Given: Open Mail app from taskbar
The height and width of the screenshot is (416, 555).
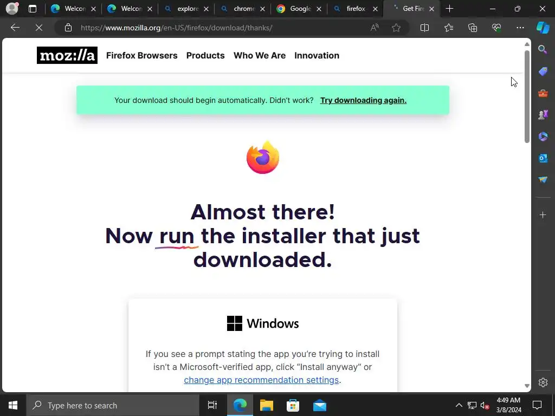Looking at the screenshot, I should coord(320,405).
